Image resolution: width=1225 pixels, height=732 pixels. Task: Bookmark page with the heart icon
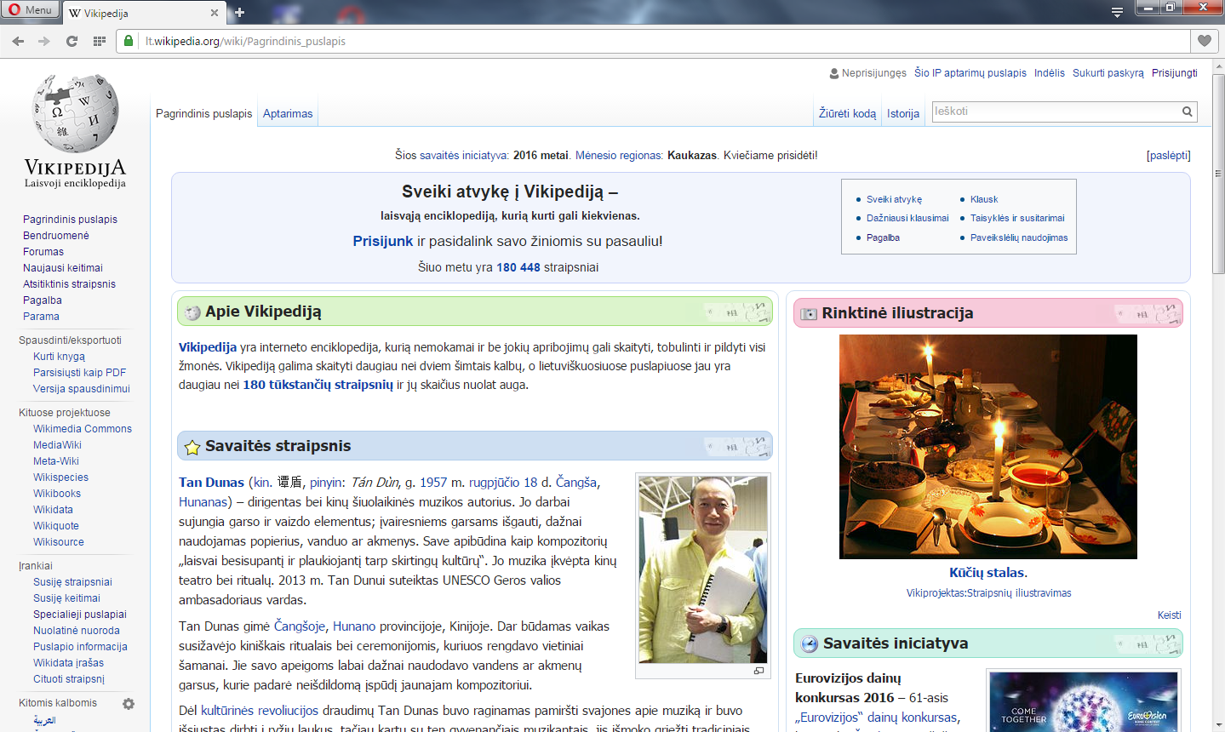click(1205, 41)
